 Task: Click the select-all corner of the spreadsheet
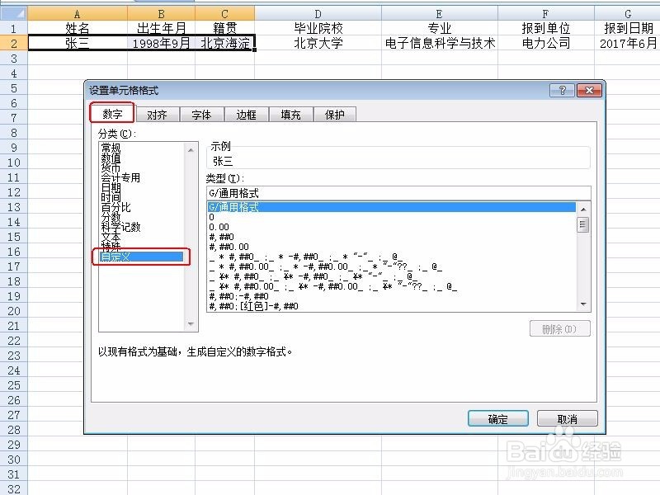click(x=13, y=13)
